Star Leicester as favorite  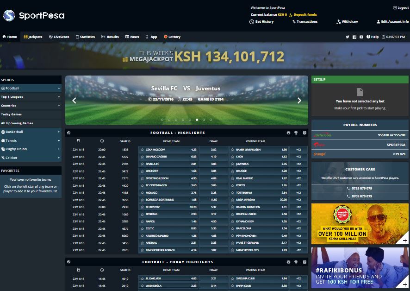[x=142, y=171]
